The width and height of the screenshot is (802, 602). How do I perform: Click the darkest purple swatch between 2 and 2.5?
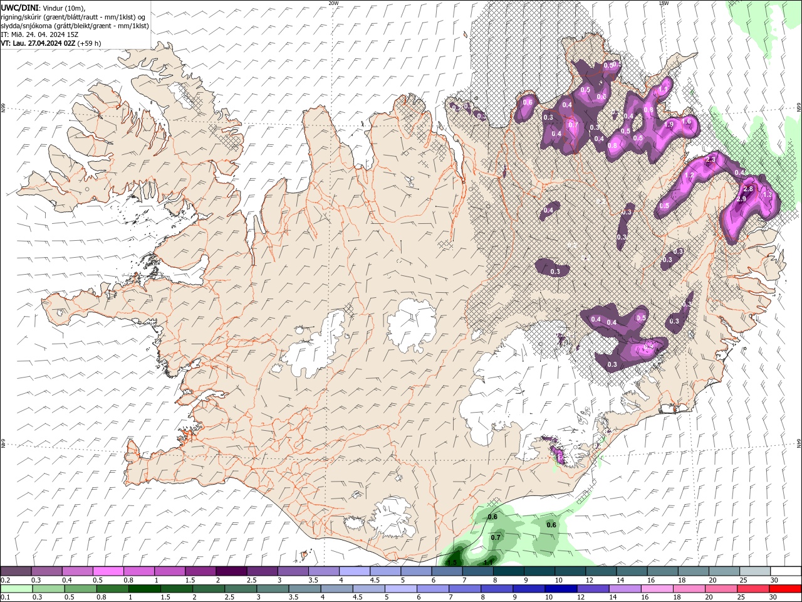(231, 571)
